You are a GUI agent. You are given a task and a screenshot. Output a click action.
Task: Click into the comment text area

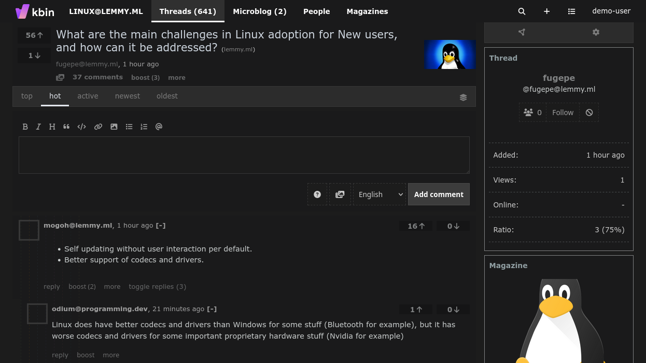pos(244,155)
